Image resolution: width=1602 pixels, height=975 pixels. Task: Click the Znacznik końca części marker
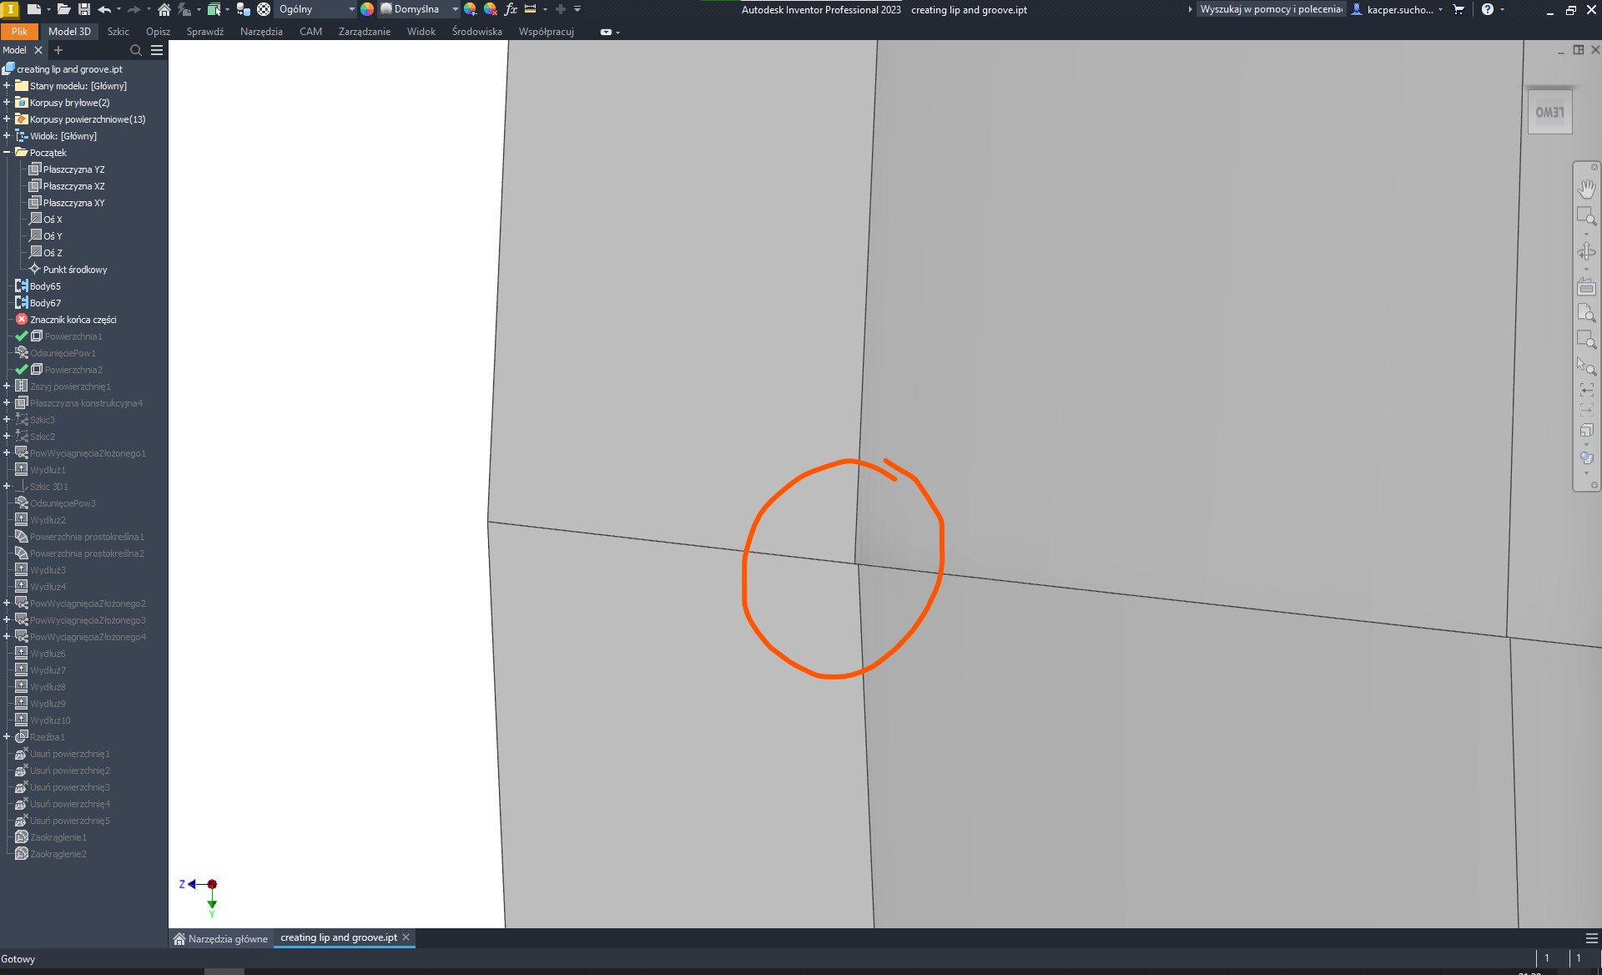pos(73,319)
